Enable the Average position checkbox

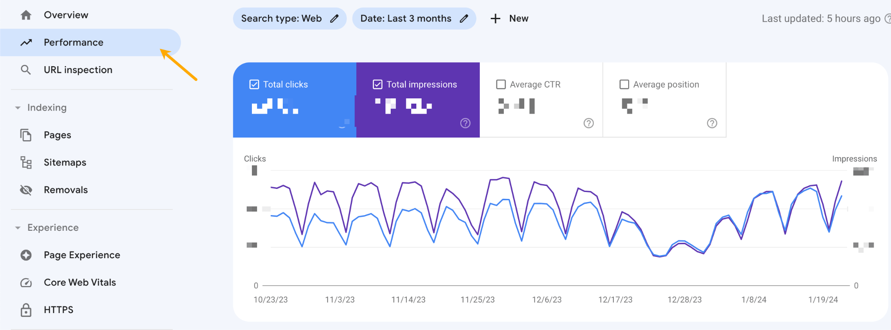tap(624, 84)
